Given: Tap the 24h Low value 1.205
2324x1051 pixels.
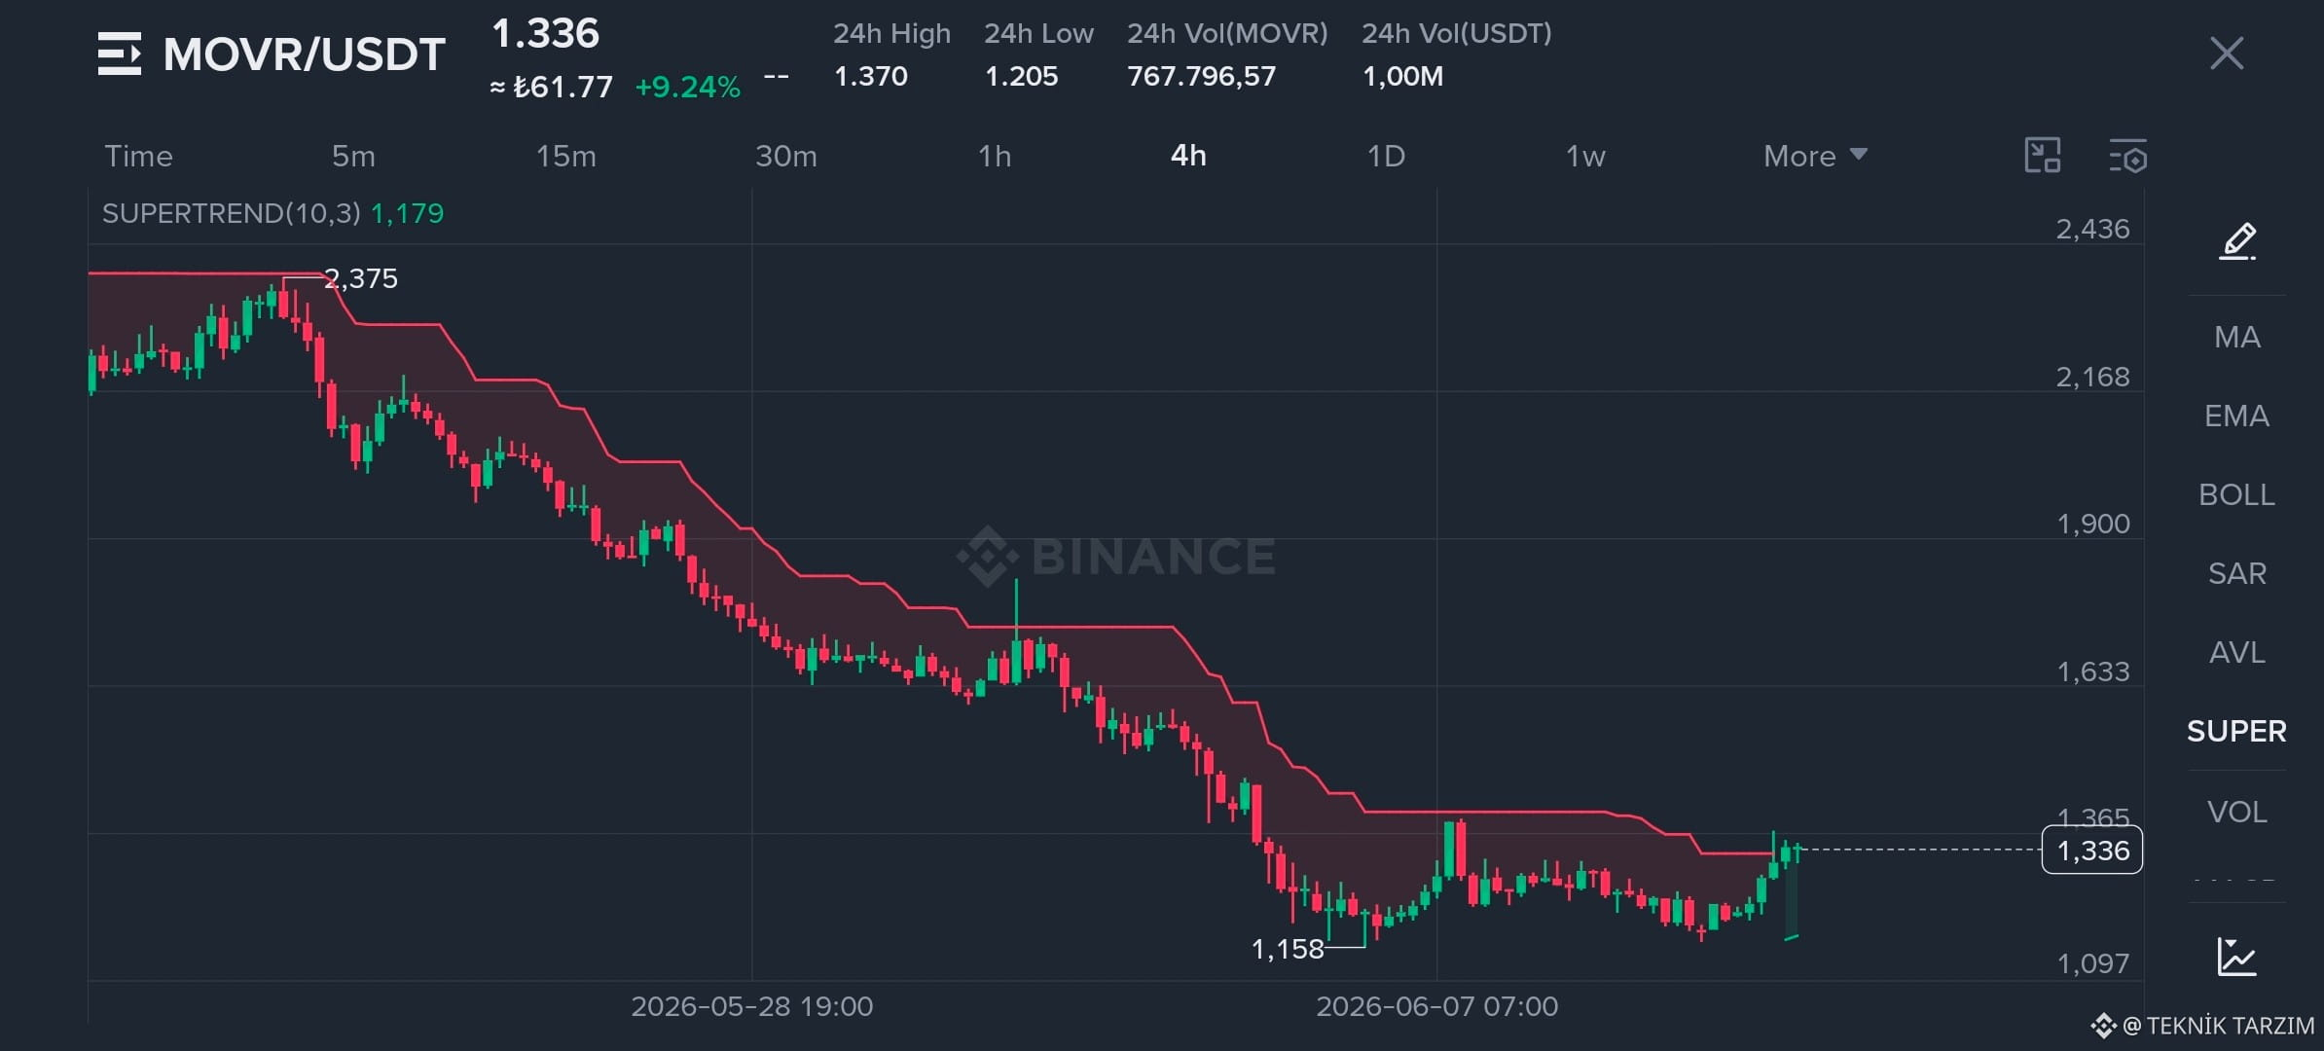Looking at the screenshot, I should pyautogui.click(x=1021, y=76).
